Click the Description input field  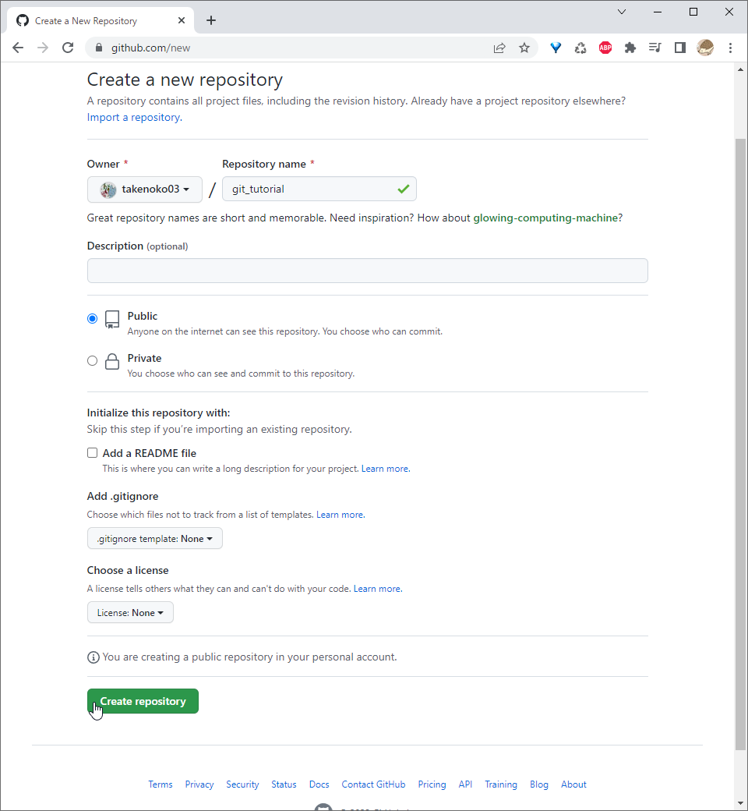(368, 271)
